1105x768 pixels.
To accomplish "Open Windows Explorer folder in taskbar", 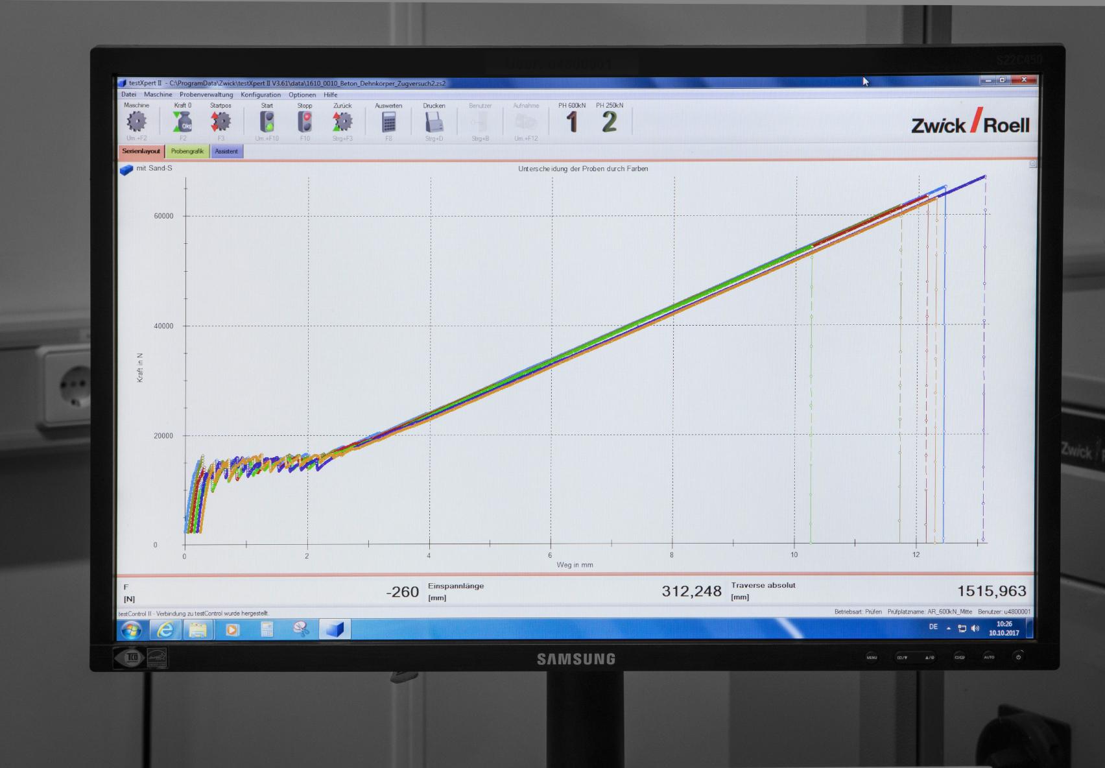I will point(198,629).
